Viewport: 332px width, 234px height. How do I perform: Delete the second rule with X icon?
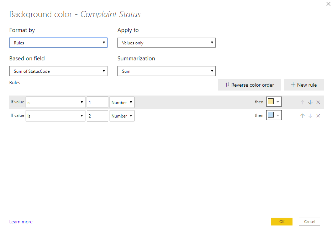tap(318, 116)
